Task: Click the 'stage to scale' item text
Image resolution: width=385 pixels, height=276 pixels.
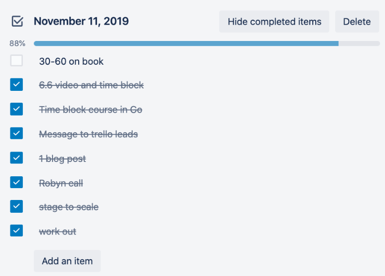Action: [x=68, y=207]
